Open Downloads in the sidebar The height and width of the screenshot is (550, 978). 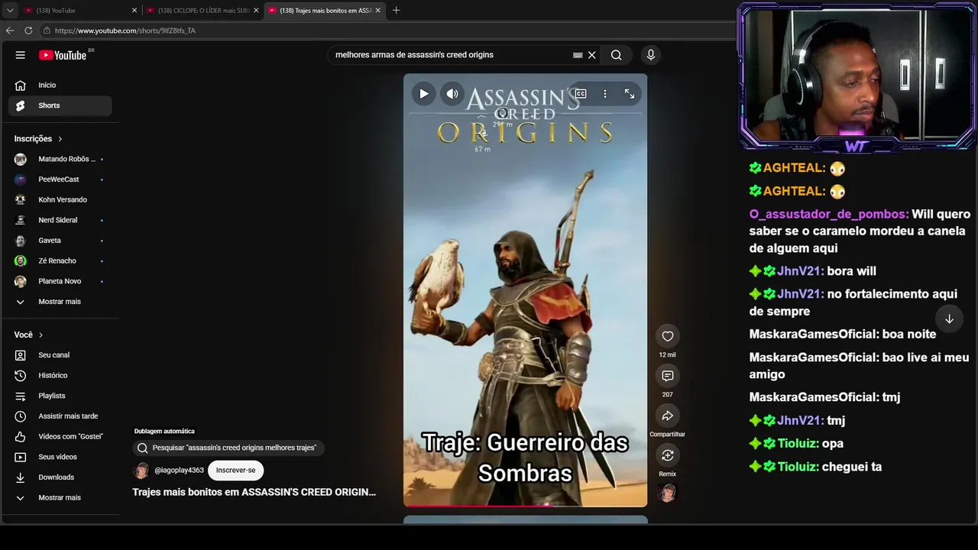click(60, 477)
